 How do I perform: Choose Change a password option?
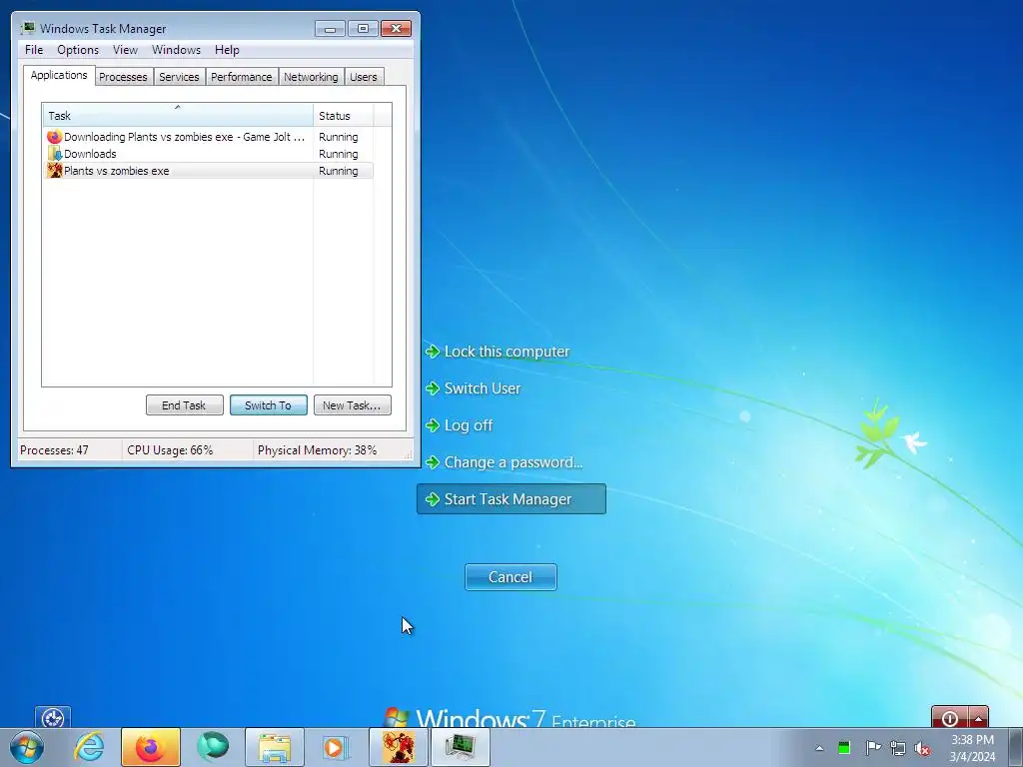pos(504,462)
